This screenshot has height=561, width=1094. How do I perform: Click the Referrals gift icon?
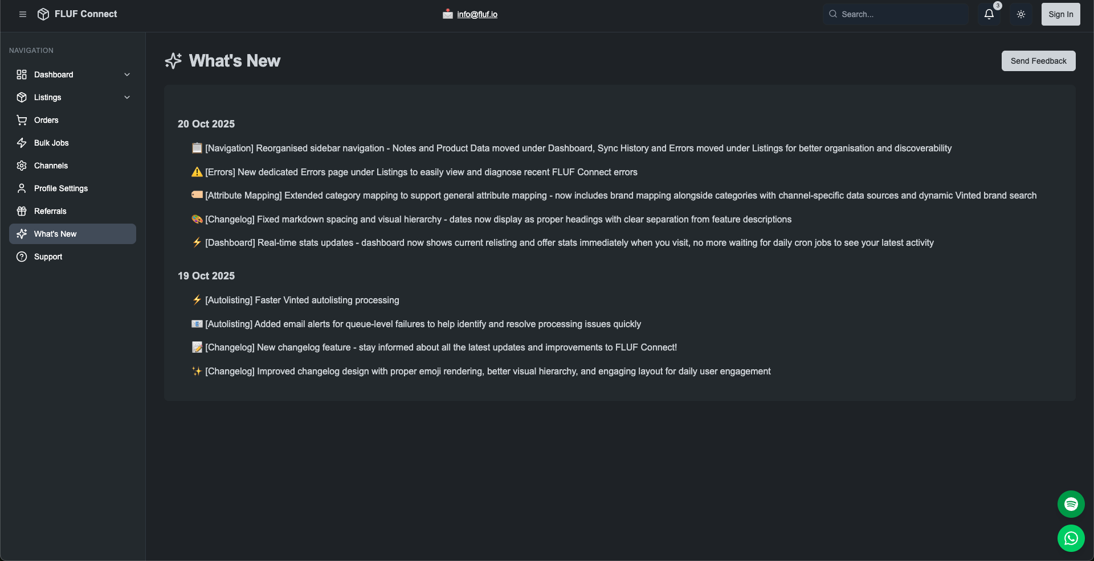(22, 211)
